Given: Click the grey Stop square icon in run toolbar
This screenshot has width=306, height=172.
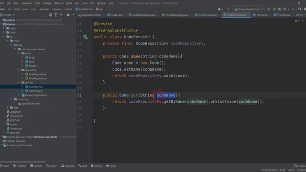Looking at the screenshot, I should click(x=293, y=9).
